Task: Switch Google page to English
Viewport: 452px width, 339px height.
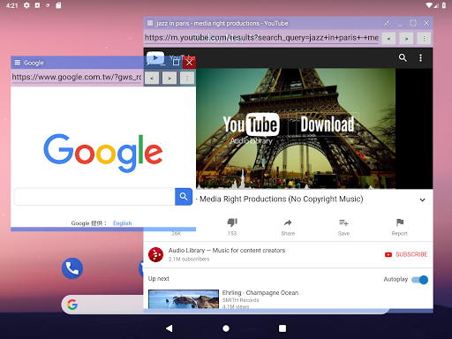Action: (x=123, y=223)
